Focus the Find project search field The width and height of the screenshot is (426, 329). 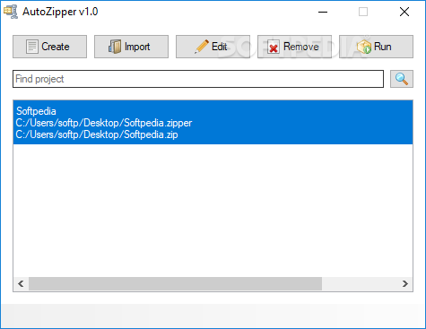pos(198,79)
